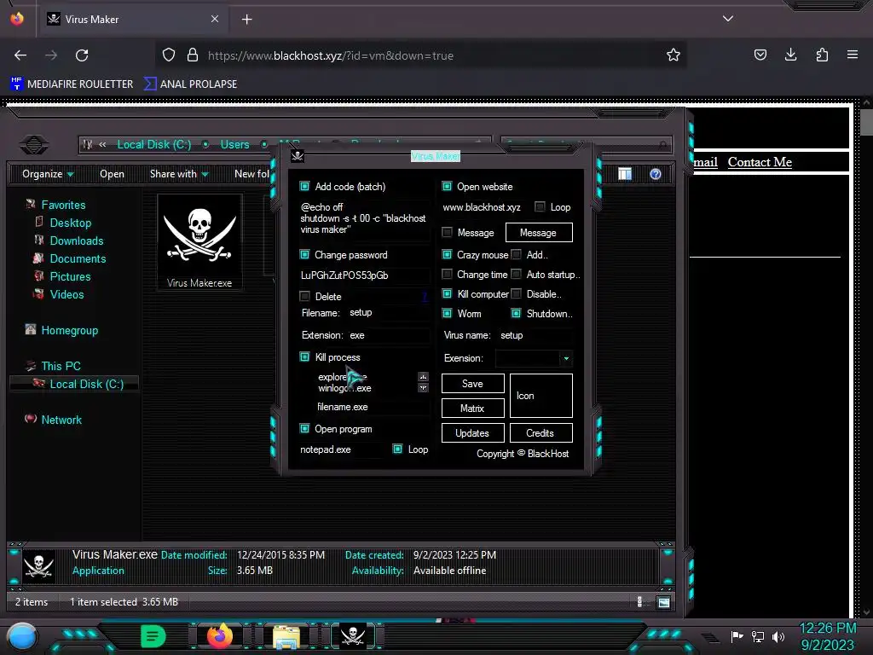The image size is (873, 655).
Task: Open the Contact Me link on webpage
Action: (760, 162)
